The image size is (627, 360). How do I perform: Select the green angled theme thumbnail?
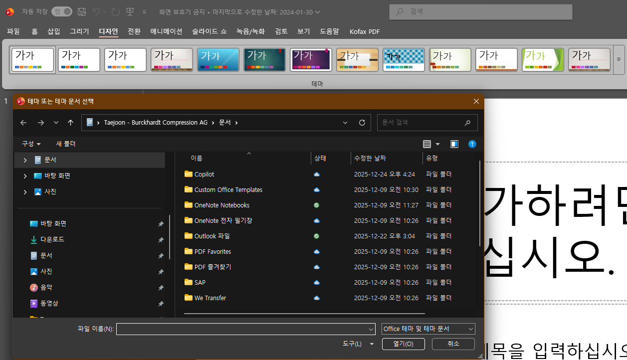pyautogui.click(x=543, y=60)
